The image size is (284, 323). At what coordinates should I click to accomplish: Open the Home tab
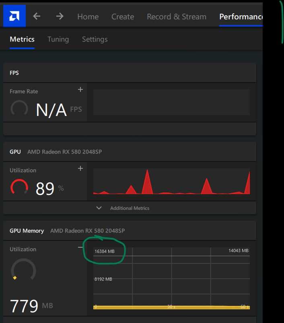tap(88, 17)
